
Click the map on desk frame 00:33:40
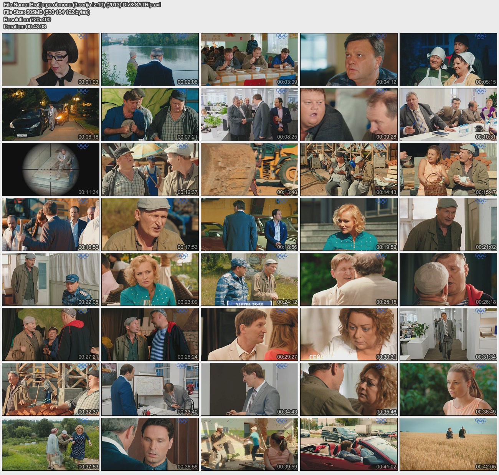coord(150,389)
